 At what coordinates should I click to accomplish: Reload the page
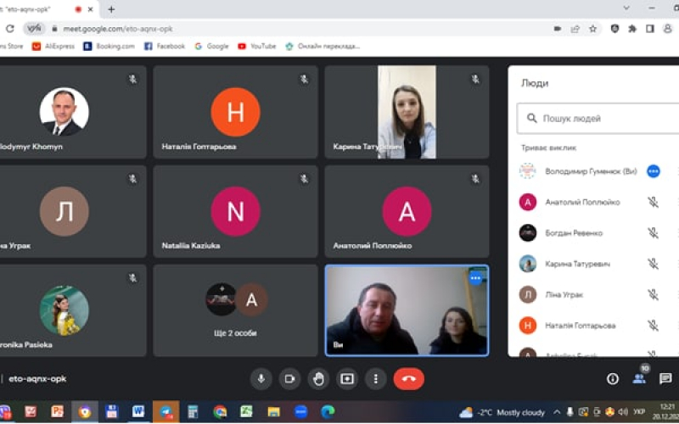pyautogui.click(x=9, y=29)
